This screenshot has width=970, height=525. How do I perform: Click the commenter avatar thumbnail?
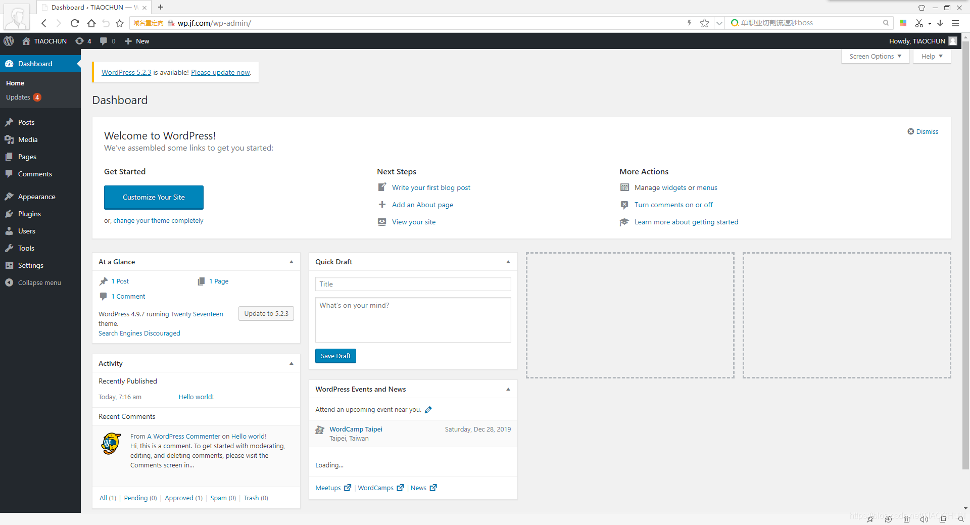[x=111, y=444]
